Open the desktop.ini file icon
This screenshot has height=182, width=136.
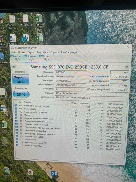click(5, 142)
